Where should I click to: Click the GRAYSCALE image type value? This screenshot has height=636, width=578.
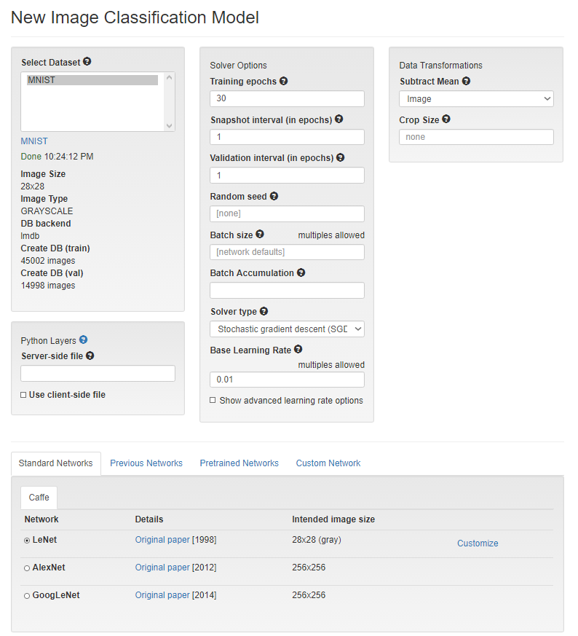pos(47,211)
